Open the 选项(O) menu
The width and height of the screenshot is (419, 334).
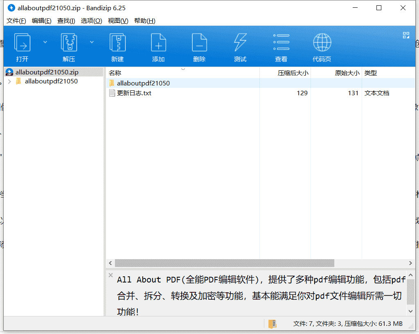click(x=91, y=21)
